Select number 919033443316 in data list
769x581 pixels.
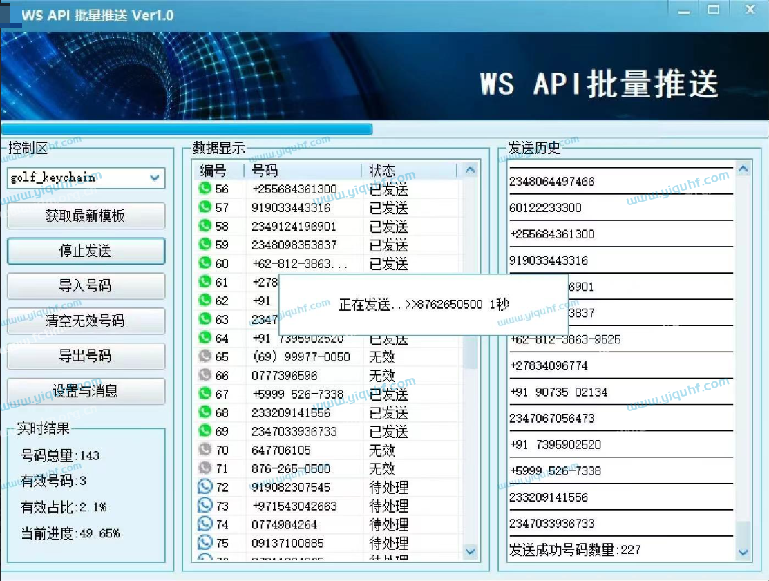point(291,208)
